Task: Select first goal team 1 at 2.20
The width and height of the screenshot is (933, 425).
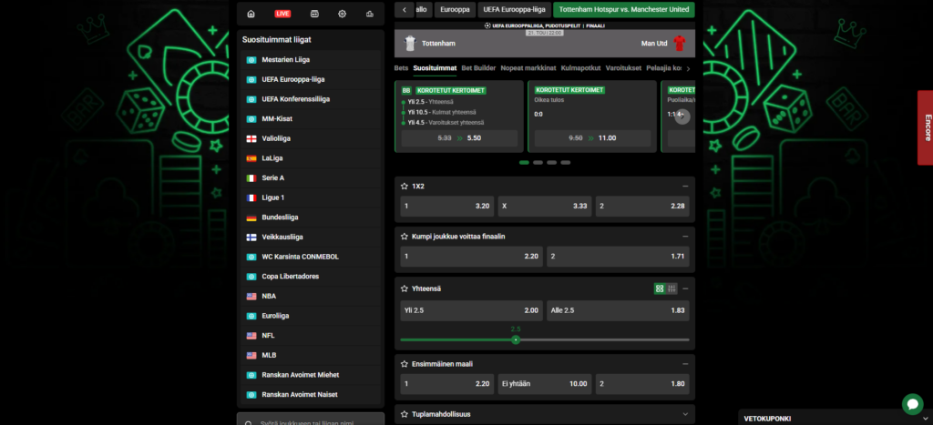Action: click(447, 384)
